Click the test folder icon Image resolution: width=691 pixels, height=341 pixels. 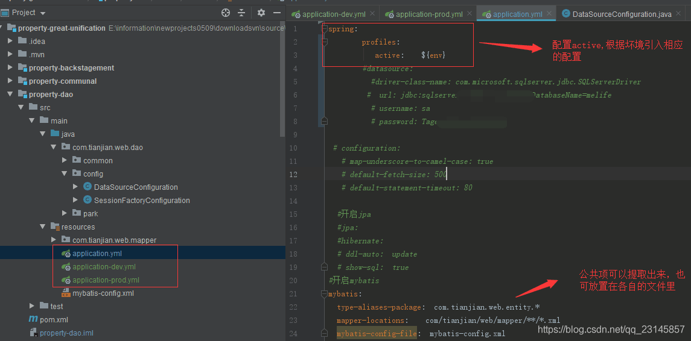(44, 305)
